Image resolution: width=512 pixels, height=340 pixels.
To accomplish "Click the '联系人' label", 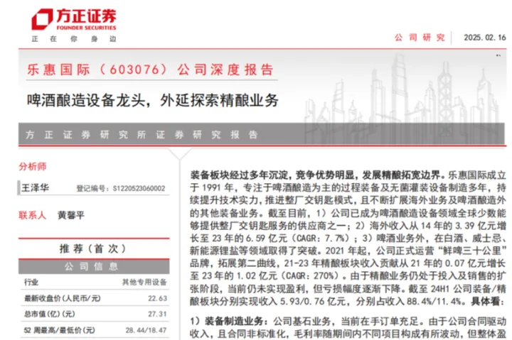I will pyautogui.click(x=32, y=215).
